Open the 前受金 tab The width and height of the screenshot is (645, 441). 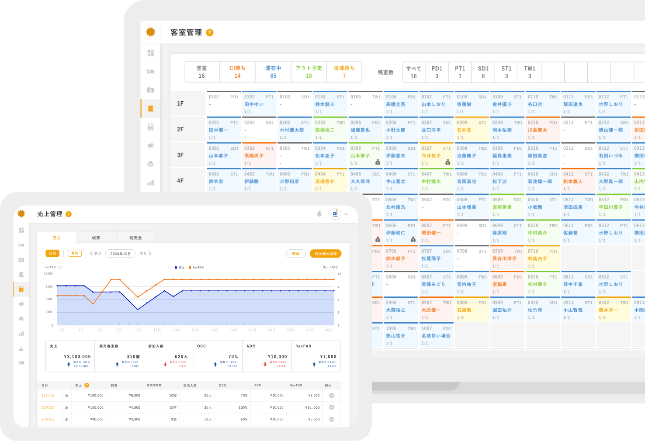(135, 238)
